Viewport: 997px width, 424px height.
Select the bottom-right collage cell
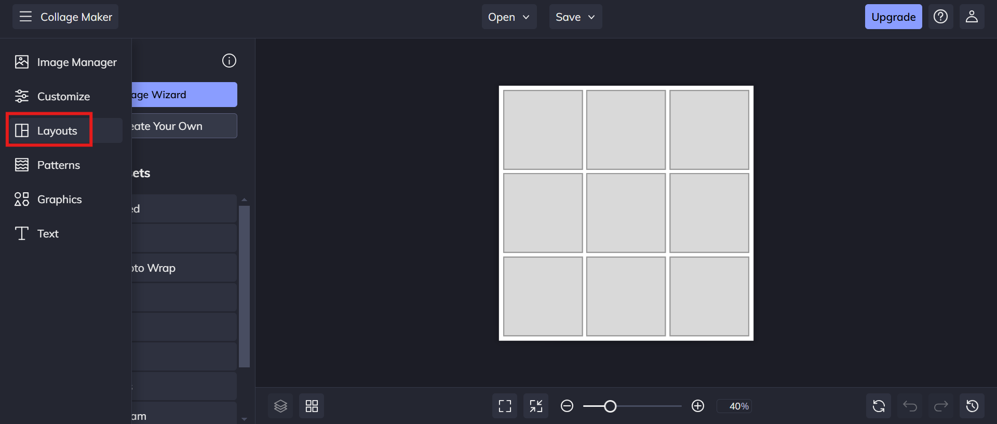(x=709, y=296)
